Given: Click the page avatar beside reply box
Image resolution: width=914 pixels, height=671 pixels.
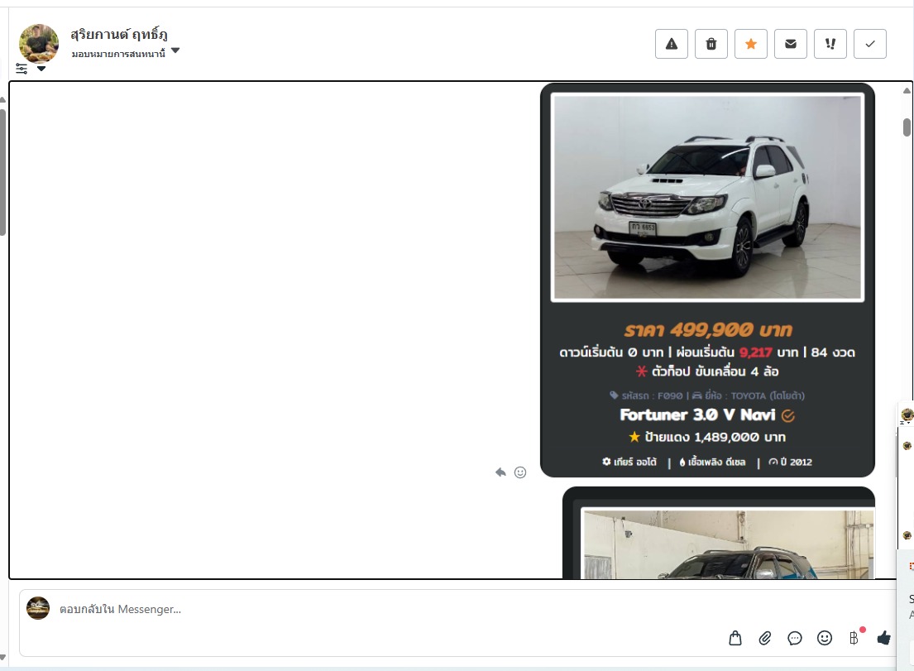Looking at the screenshot, I should click(x=38, y=608).
